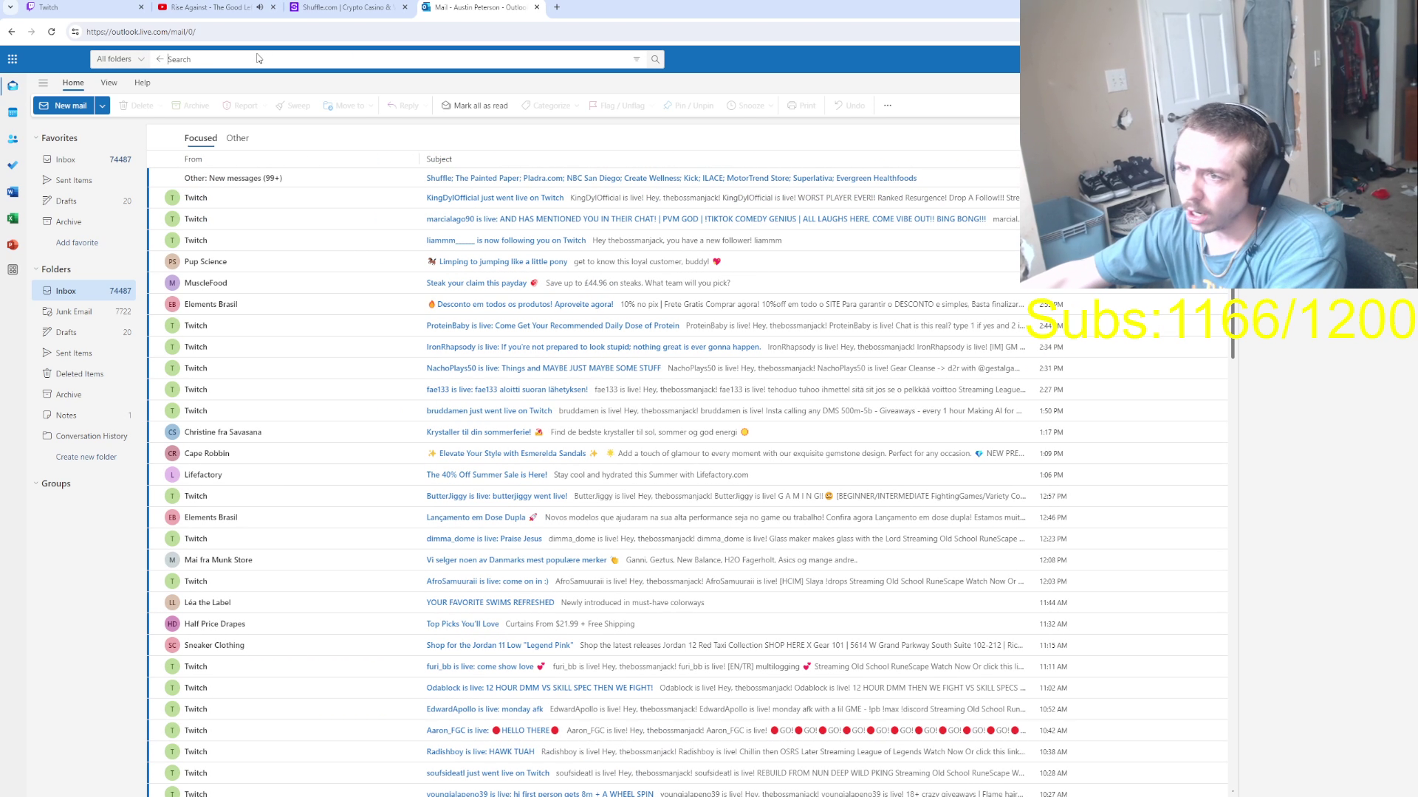Open browser tab list chevron
Screen dimensions: 1418x797
(x=10, y=7)
